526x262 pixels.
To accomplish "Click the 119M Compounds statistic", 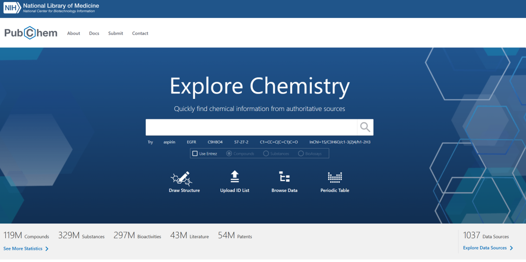I will coord(26,236).
